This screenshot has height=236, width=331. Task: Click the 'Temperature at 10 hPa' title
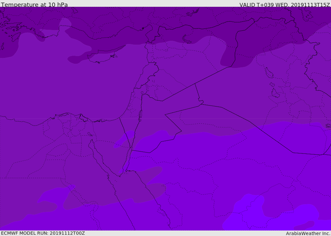(34, 5)
